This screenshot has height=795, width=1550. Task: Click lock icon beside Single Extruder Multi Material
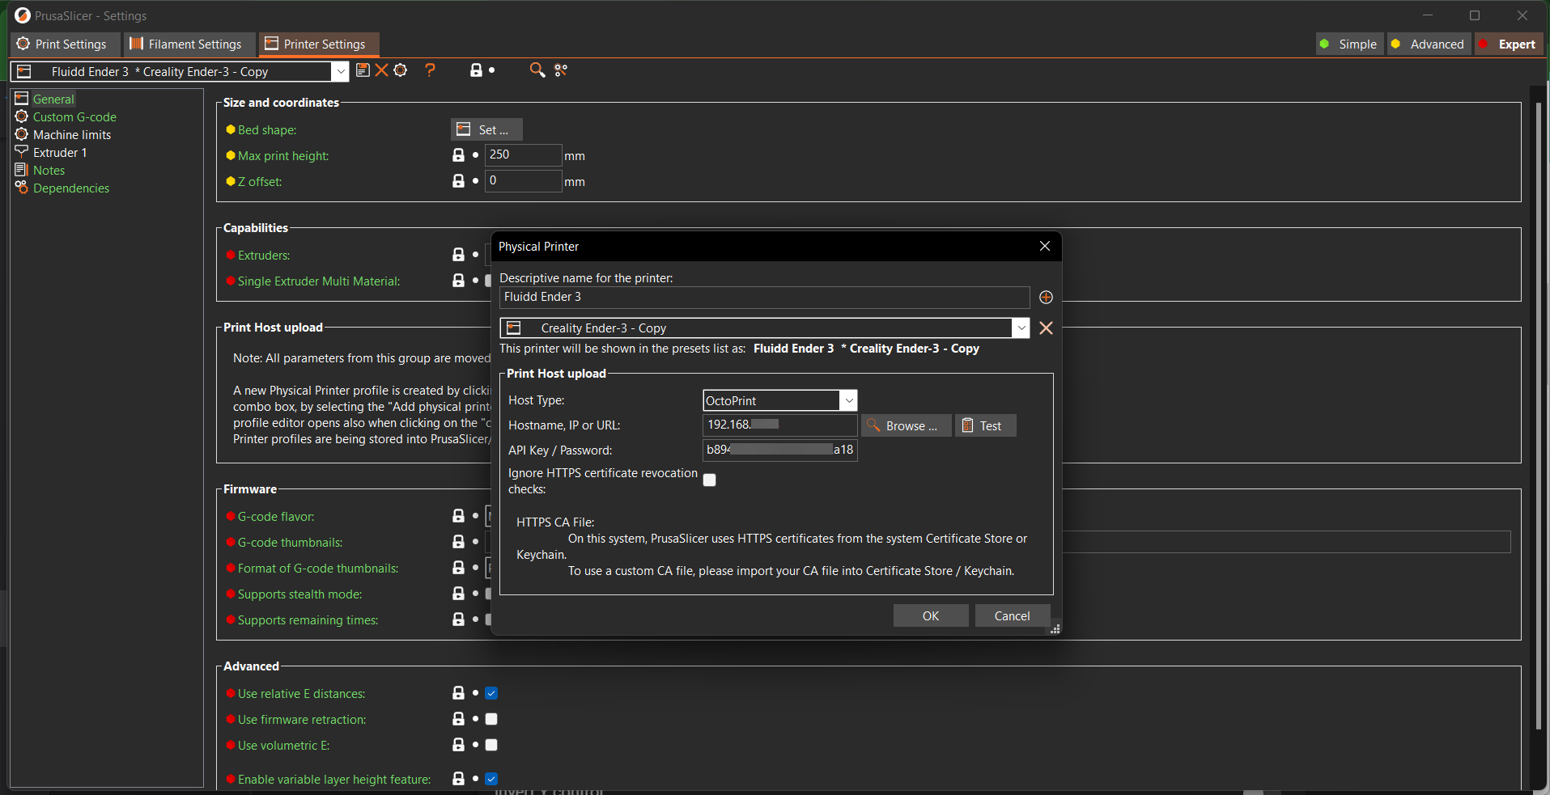pyautogui.click(x=458, y=281)
